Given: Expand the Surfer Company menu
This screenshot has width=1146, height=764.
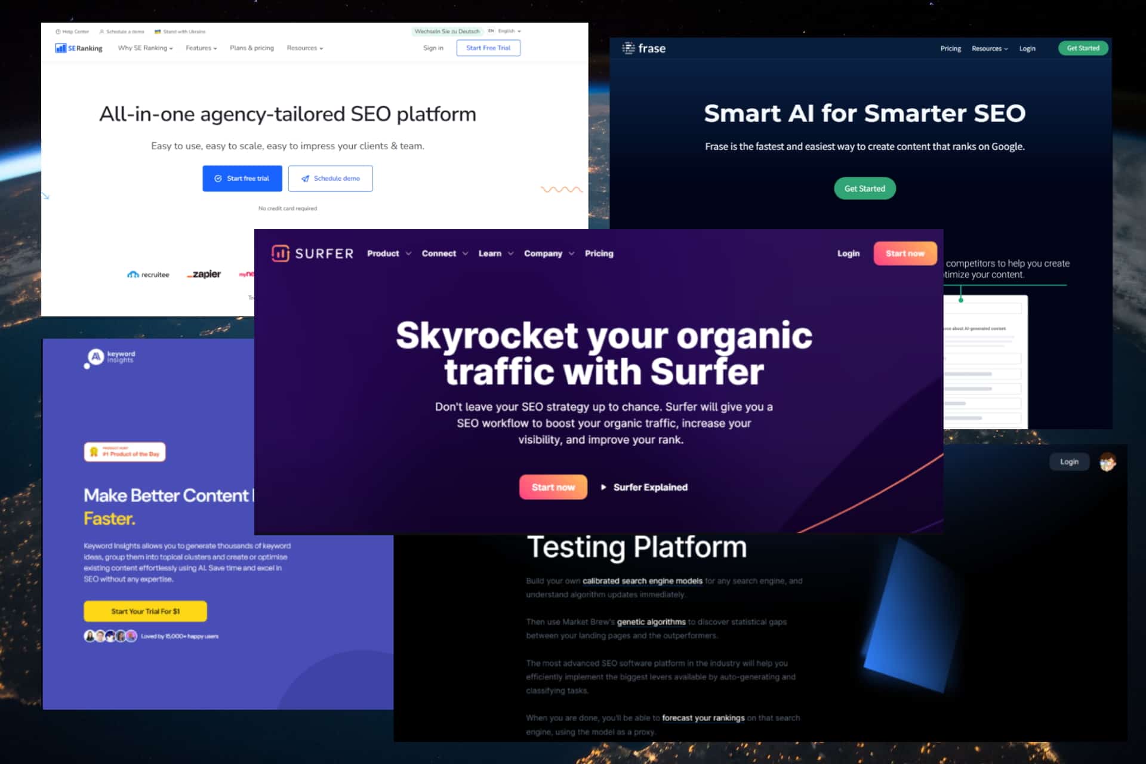Looking at the screenshot, I should [549, 254].
